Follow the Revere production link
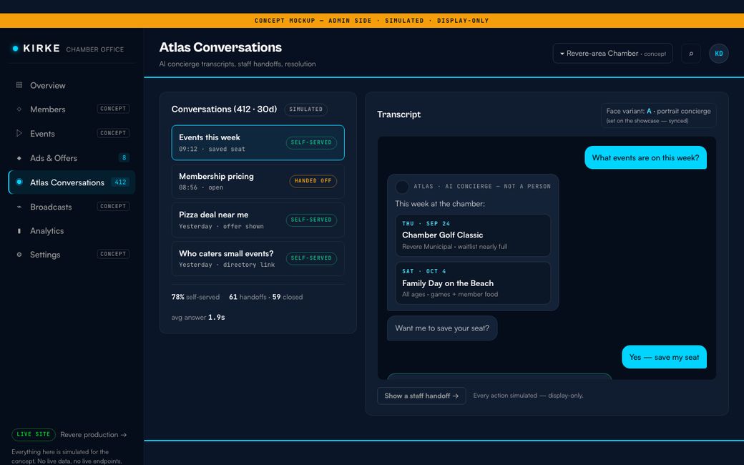This screenshot has height=465, width=744. click(94, 435)
